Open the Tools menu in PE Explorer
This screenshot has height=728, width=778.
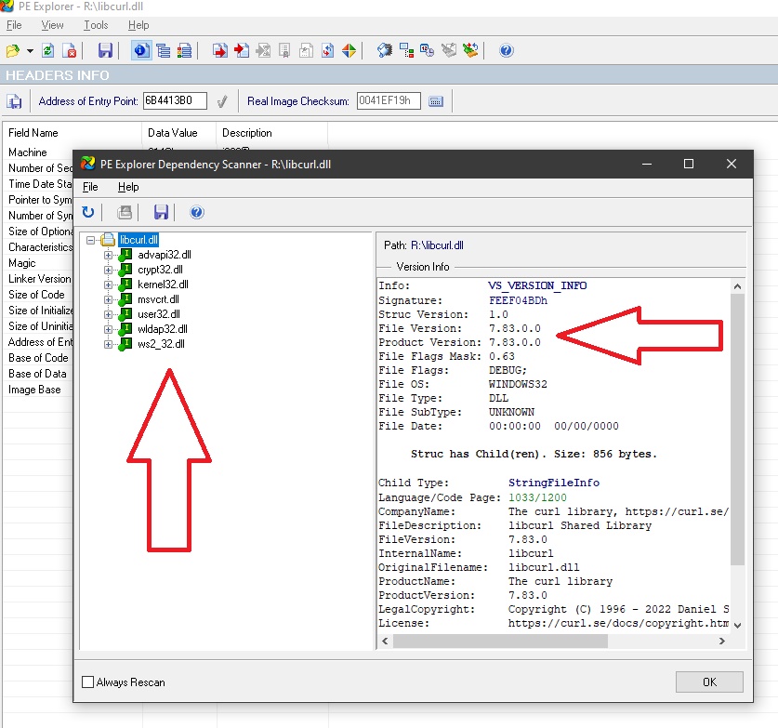pos(96,25)
